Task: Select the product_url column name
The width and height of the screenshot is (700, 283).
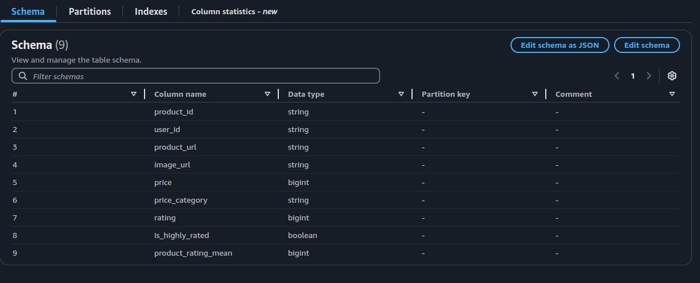Action: click(x=175, y=147)
